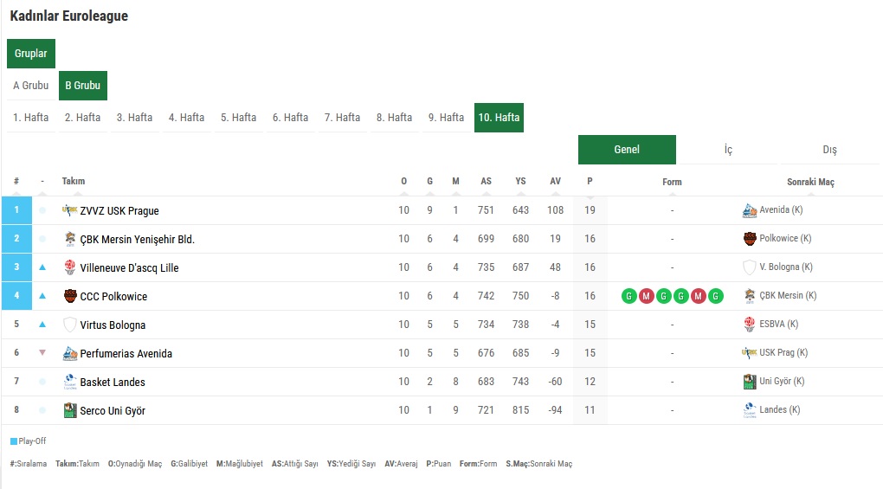Open the CCC Polkowice team name link
The image size is (883, 489).
pyautogui.click(x=113, y=296)
